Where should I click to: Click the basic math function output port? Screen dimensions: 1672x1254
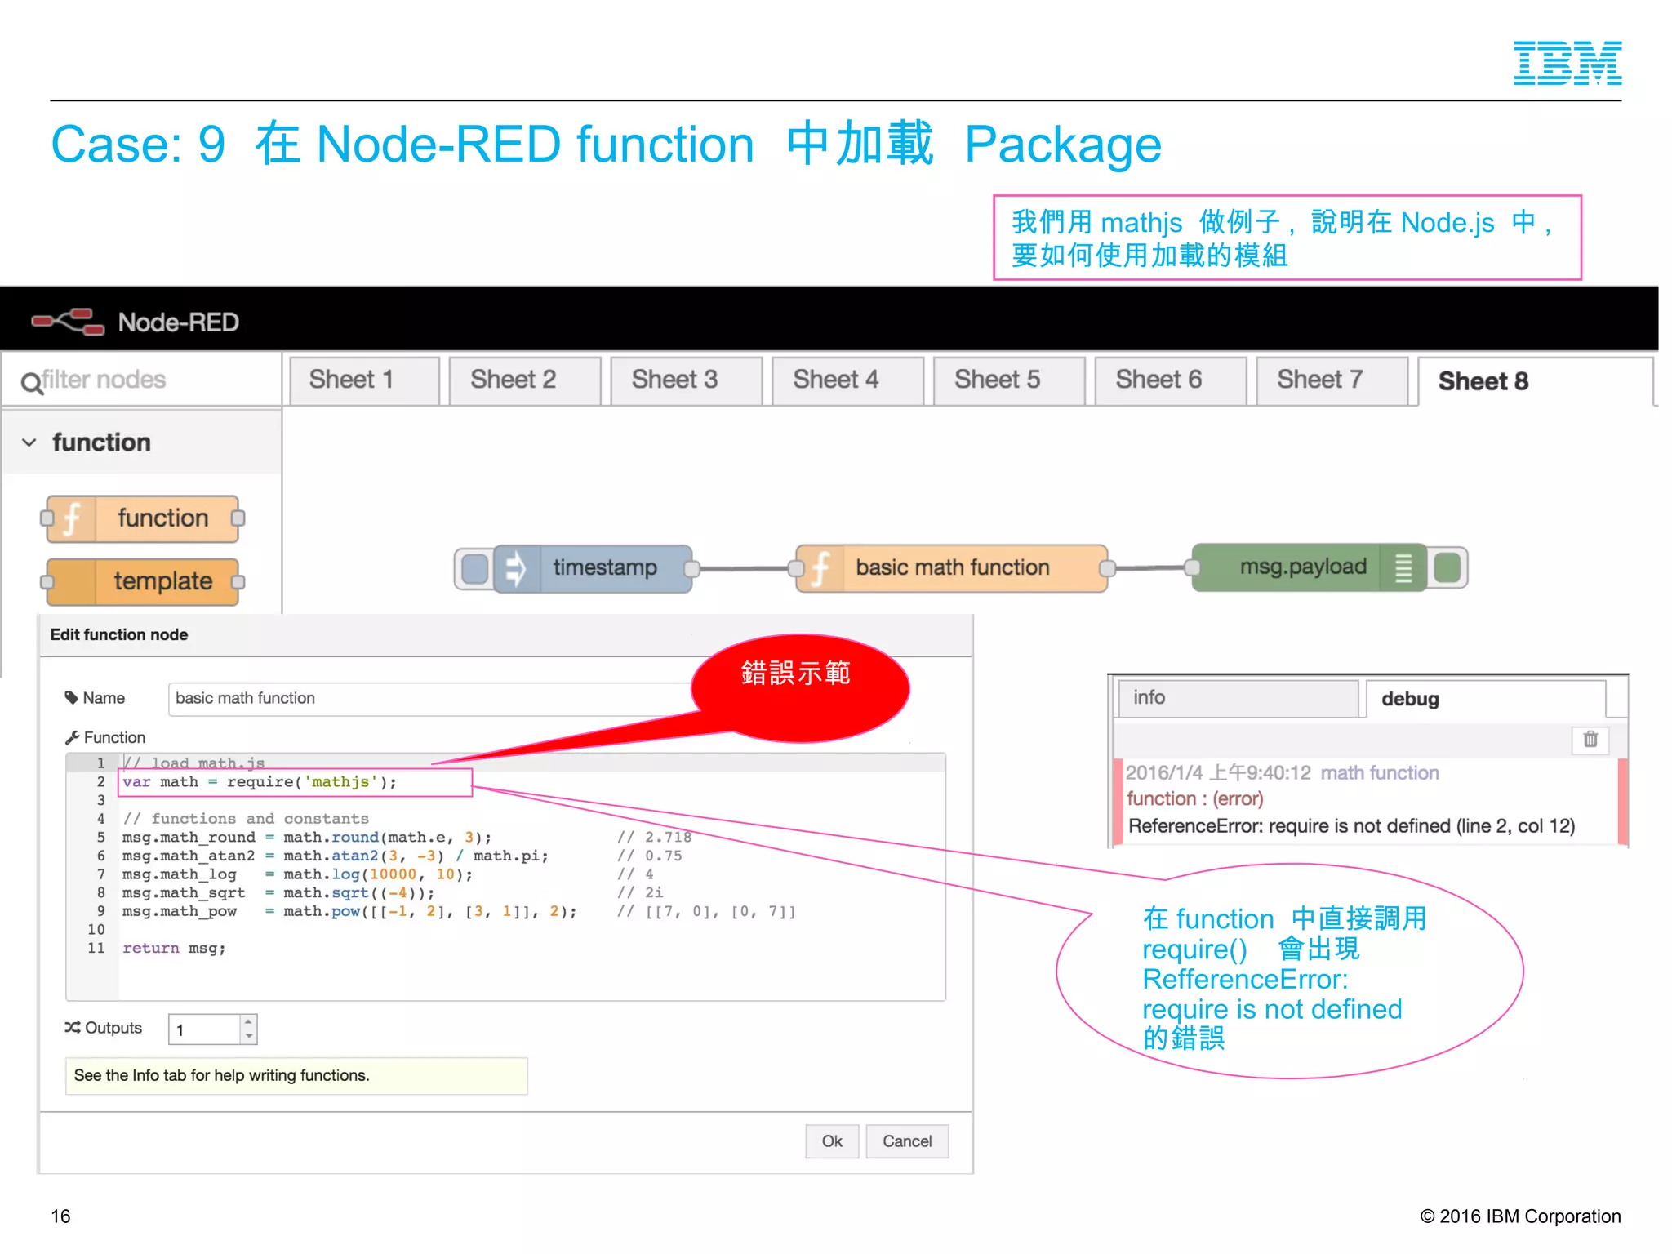pos(1108,568)
